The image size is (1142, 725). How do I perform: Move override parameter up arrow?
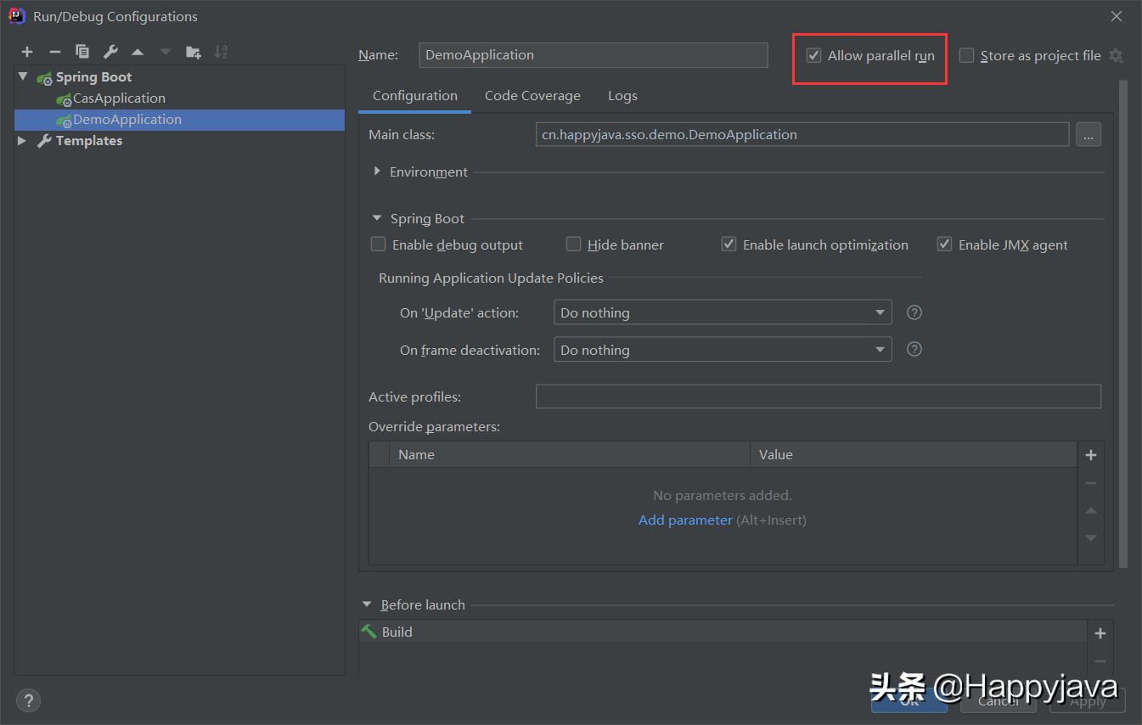(x=1091, y=510)
